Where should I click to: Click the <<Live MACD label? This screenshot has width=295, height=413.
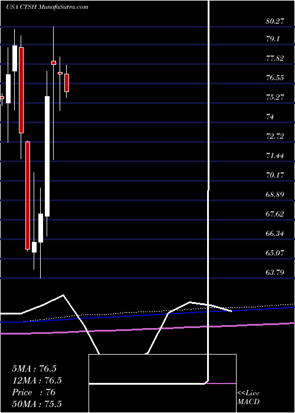pos(248,398)
